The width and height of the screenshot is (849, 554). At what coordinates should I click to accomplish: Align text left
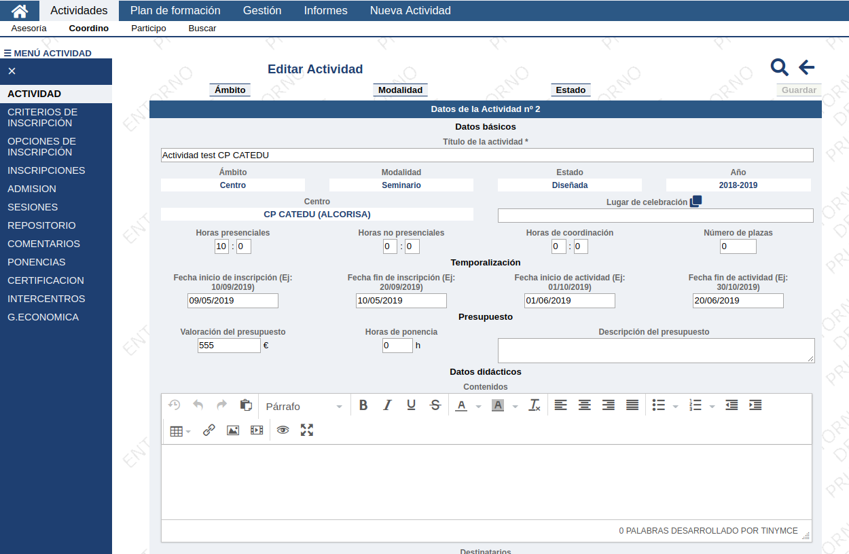click(560, 405)
